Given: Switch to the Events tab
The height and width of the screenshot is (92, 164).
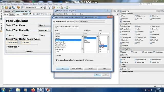Looking at the screenshot, I should [74, 14].
